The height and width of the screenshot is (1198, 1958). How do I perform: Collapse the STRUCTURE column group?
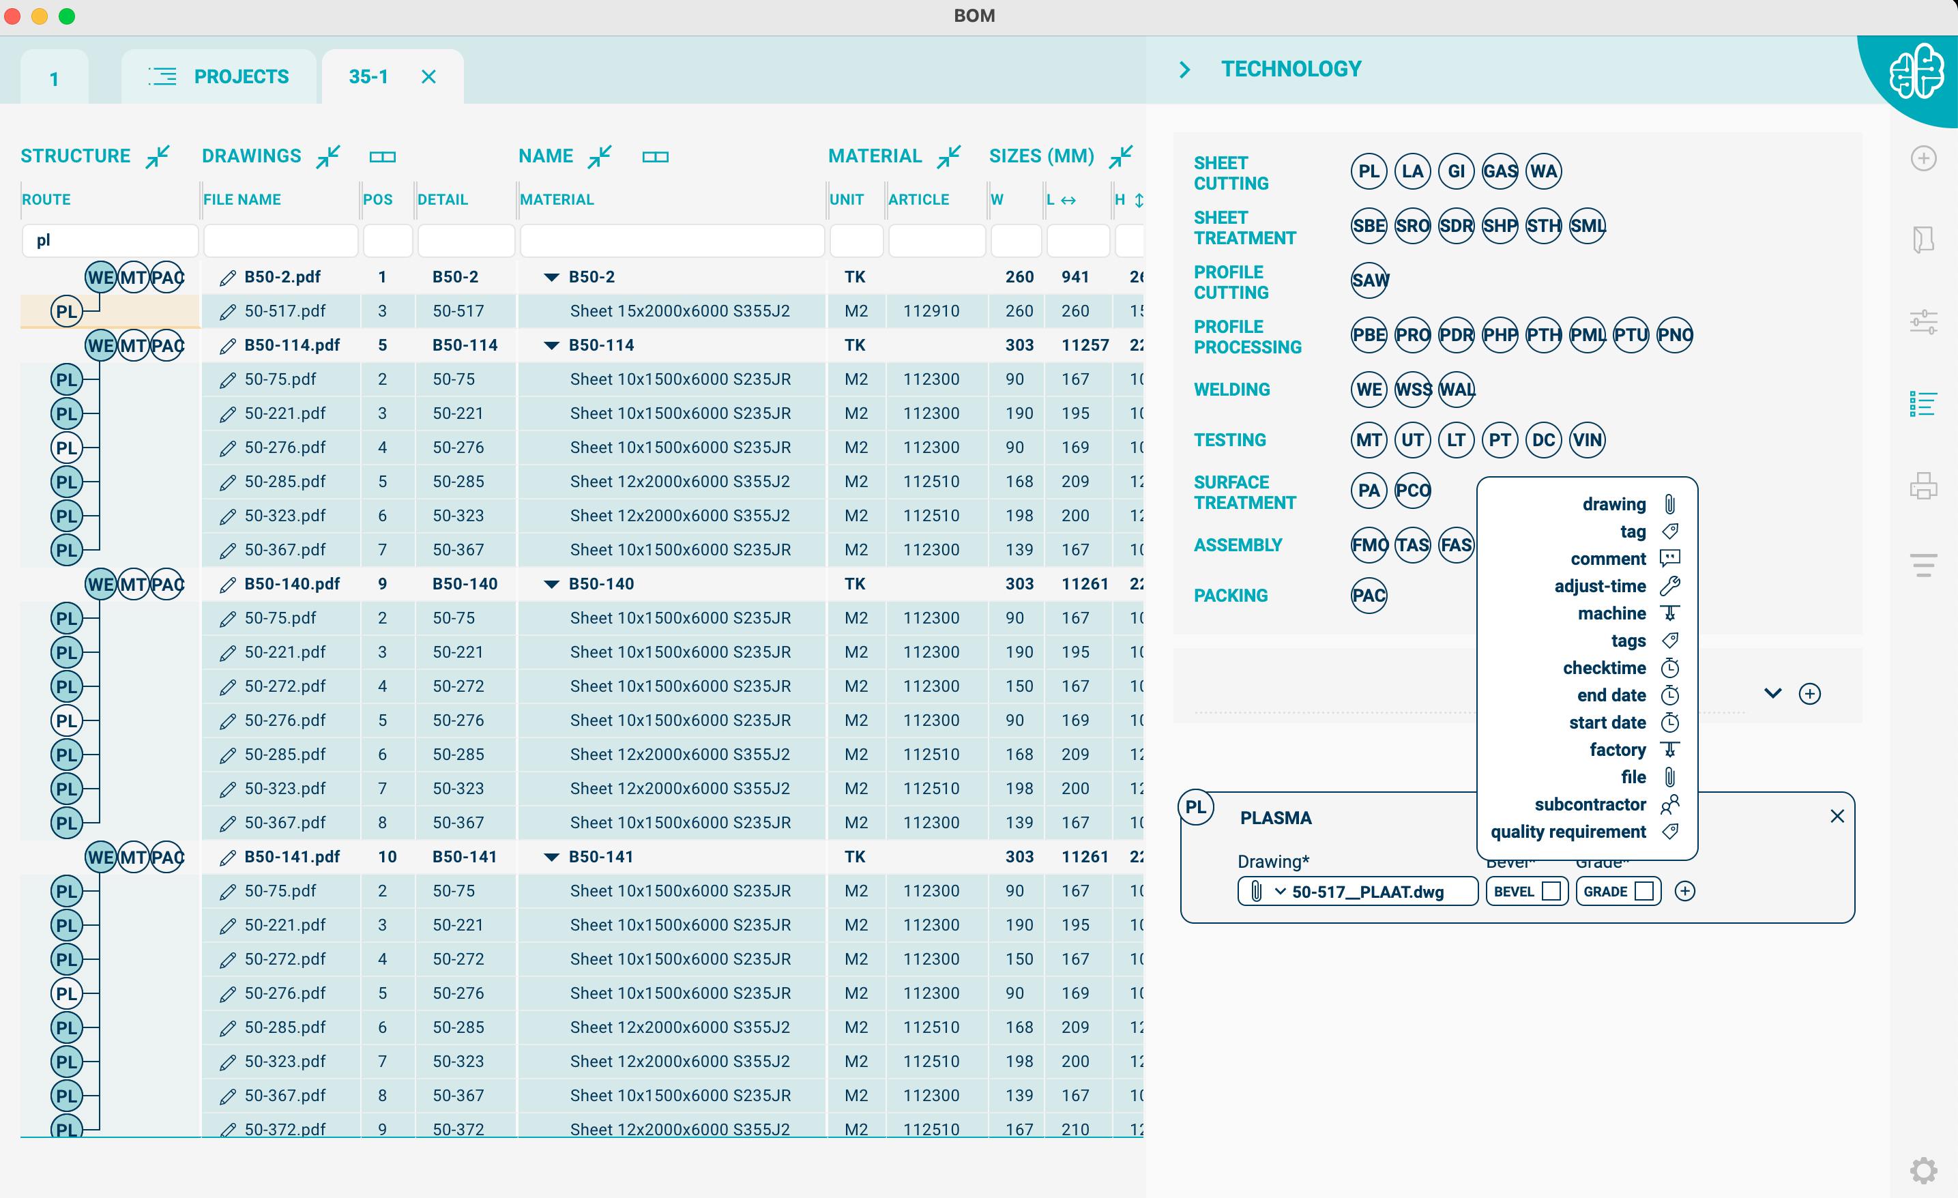click(158, 156)
